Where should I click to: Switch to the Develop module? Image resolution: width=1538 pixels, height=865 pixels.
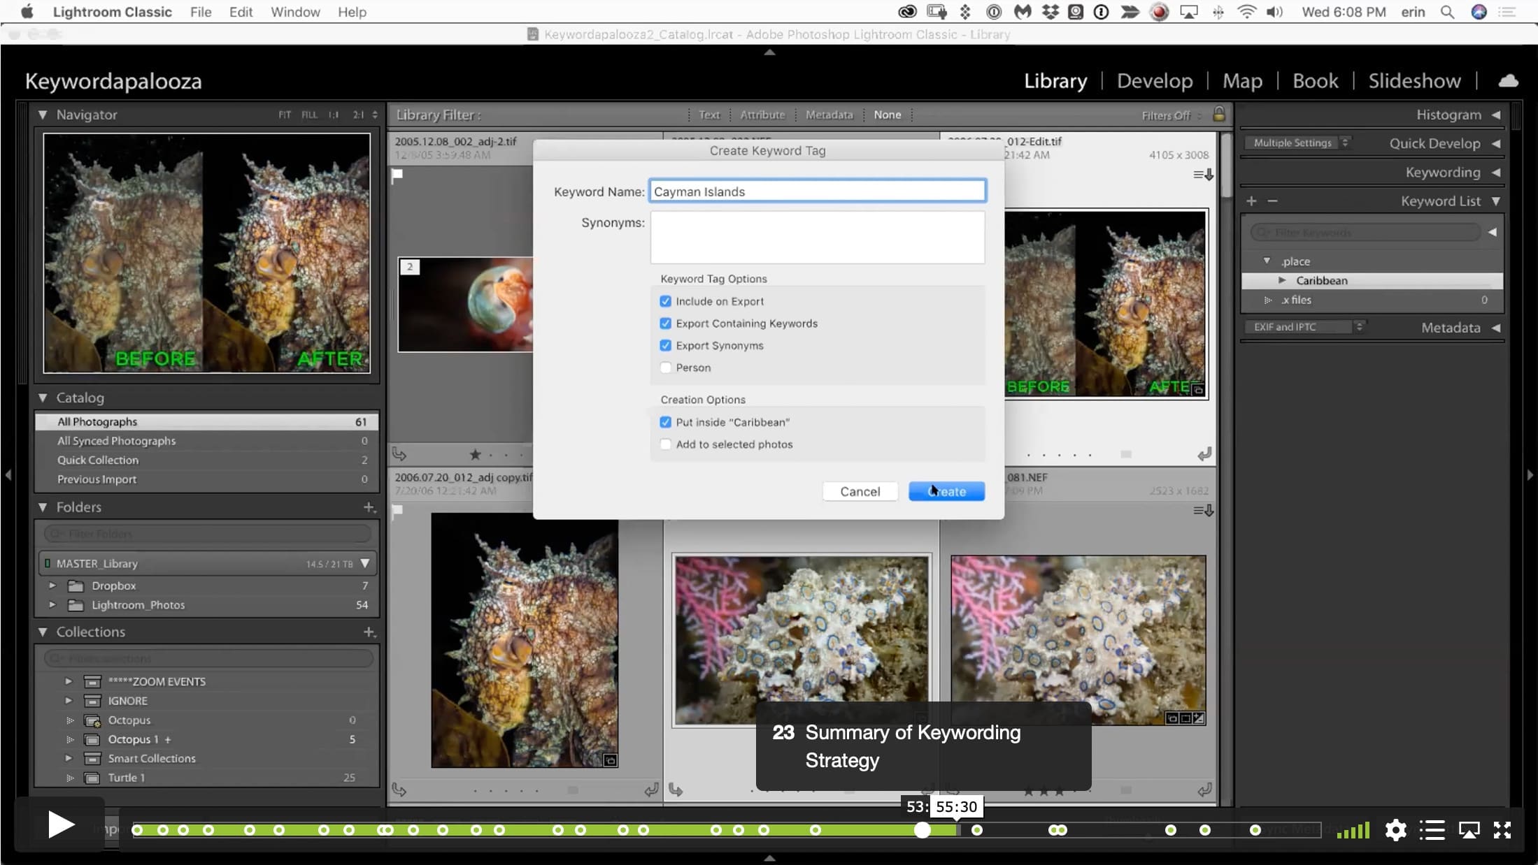point(1154,81)
